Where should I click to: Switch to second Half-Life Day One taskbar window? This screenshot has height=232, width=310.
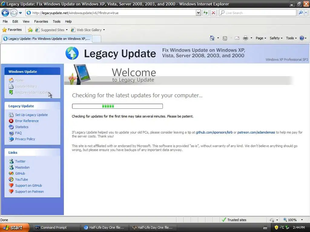(x=153, y=227)
